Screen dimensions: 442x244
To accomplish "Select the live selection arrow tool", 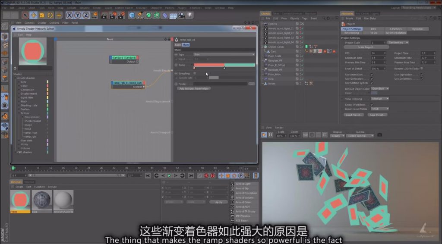I will coord(25,15).
